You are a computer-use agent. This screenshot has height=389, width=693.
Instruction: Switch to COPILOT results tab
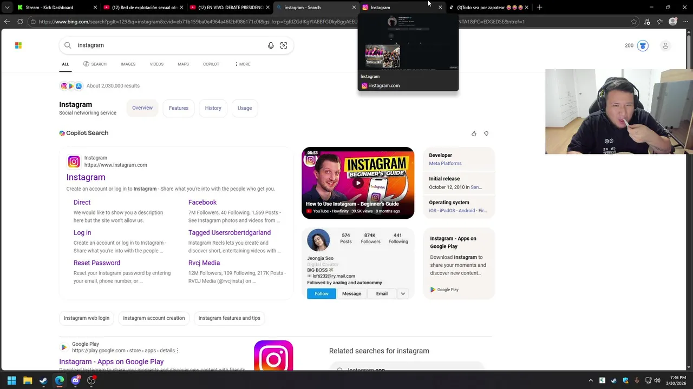point(211,64)
